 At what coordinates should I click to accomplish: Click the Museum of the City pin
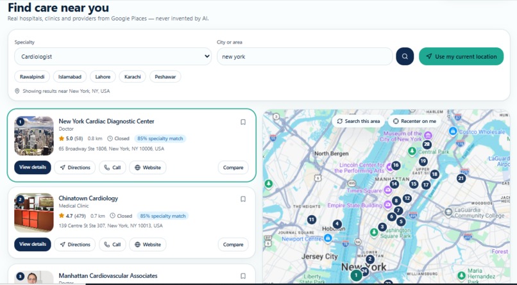(428, 135)
